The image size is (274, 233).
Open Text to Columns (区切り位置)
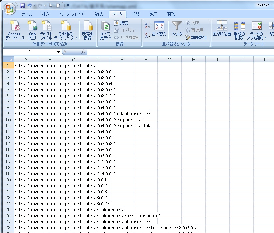tap(222, 29)
